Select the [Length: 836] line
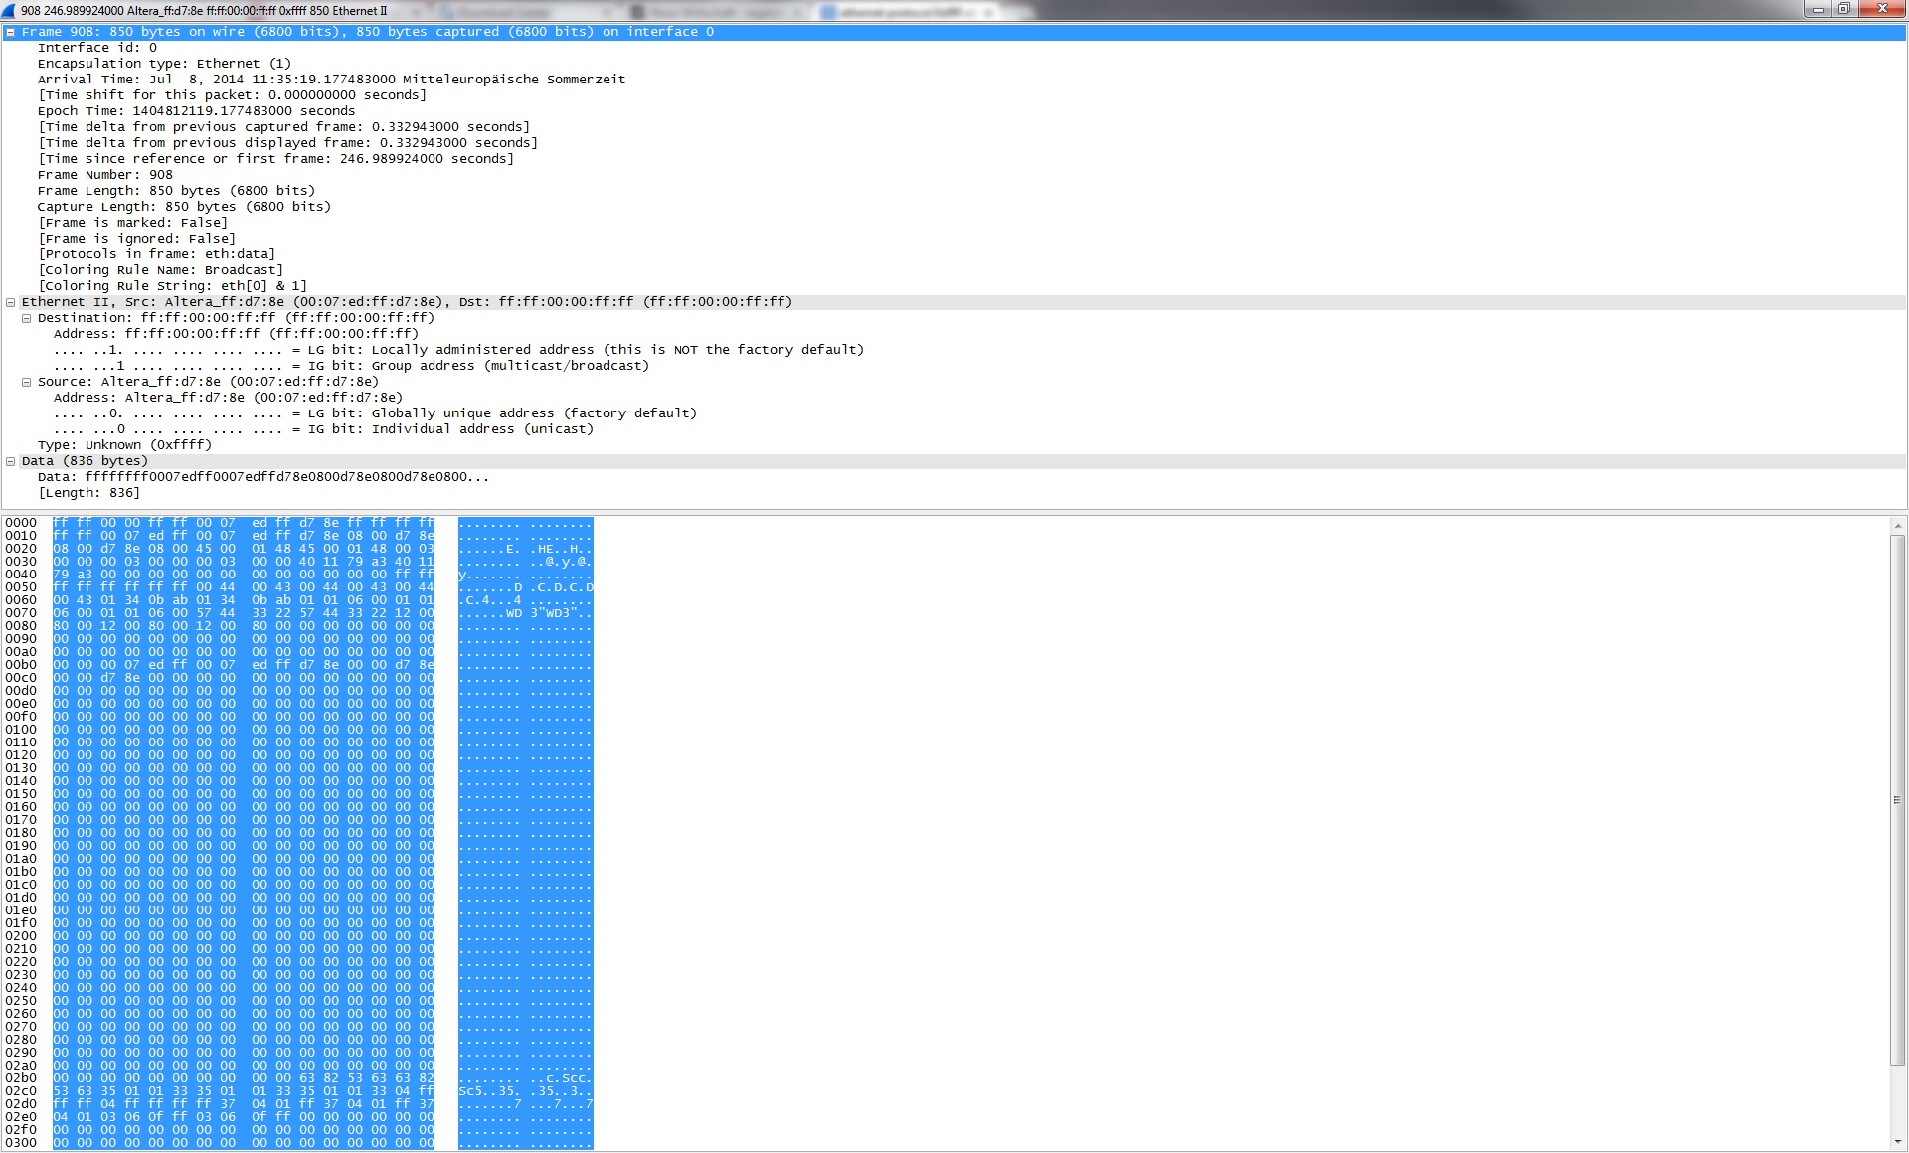Image resolution: width=1909 pixels, height=1153 pixels. [x=88, y=493]
